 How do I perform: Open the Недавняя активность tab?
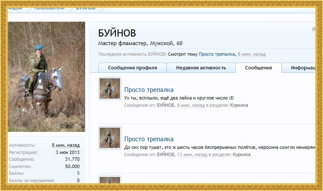pyautogui.click(x=201, y=68)
